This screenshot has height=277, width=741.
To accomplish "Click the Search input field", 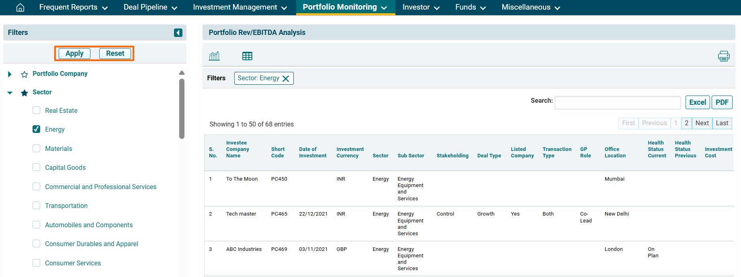I will pos(617,103).
